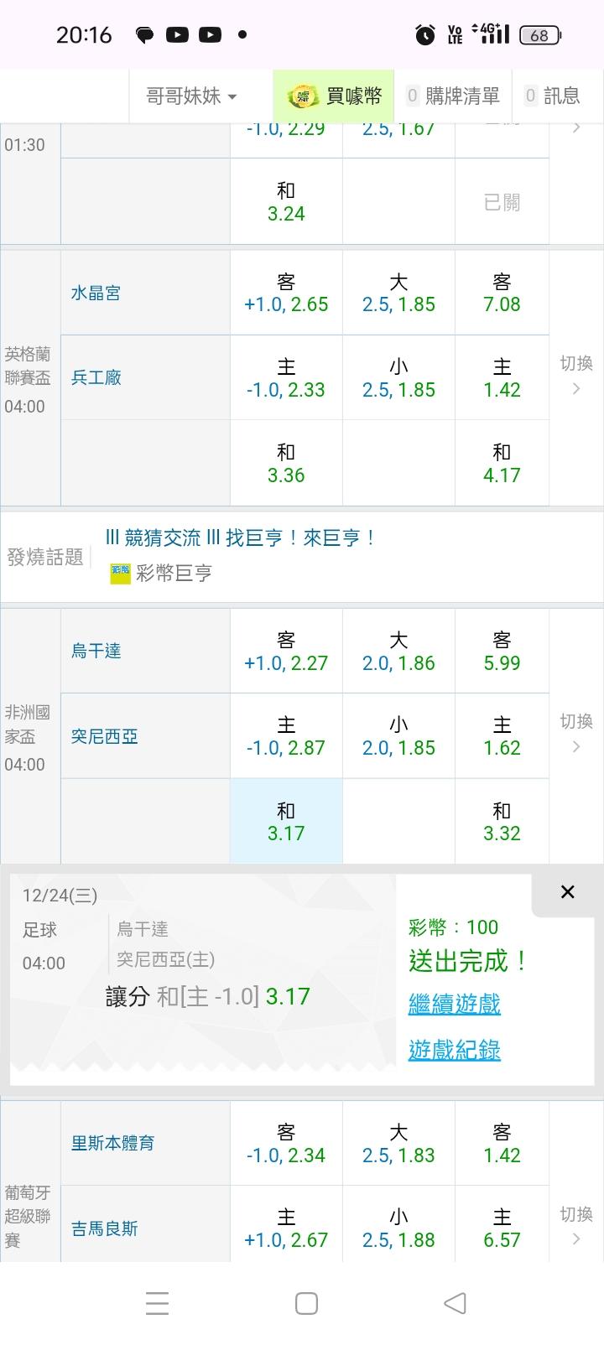The width and height of the screenshot is (604, 1345).
Task: Tap the alarm clock status icon
Action: 425,34
